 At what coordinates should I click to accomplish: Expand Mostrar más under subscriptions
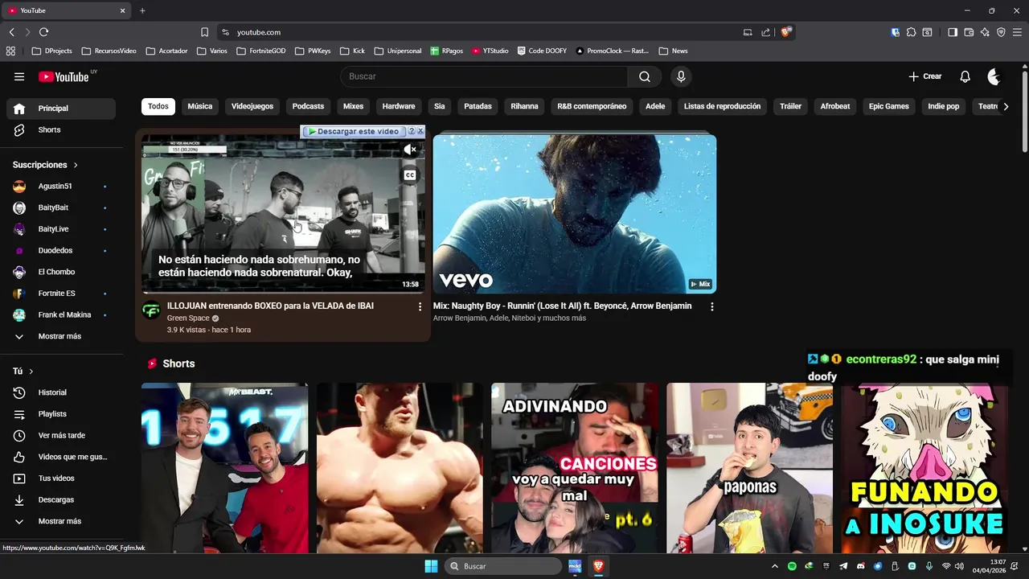61,336
